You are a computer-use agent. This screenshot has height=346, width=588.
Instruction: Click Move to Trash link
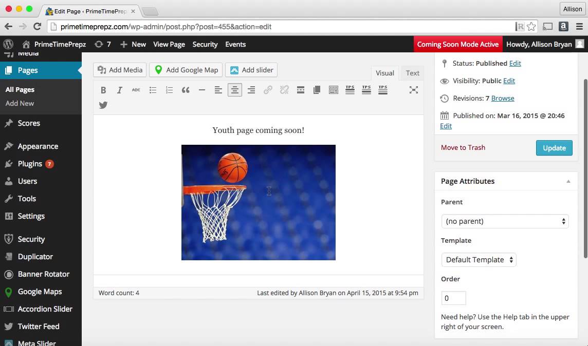(463, 147)
